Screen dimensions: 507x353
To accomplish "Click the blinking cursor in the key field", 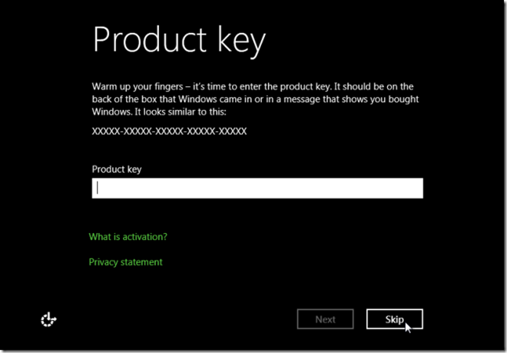I will [x=98, y=188].
